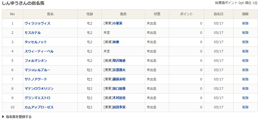Click the 指名日 column header
This screenshot has width=260, height=119.
coord(218,14)
